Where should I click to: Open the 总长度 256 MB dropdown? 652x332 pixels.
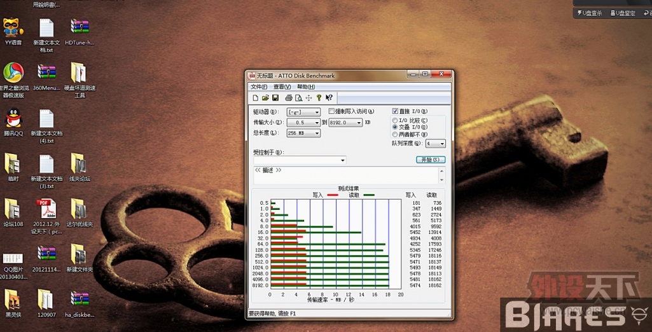click(317, 133)
